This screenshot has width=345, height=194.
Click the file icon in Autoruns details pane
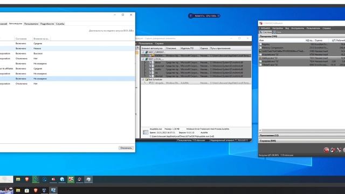[146, 132]
